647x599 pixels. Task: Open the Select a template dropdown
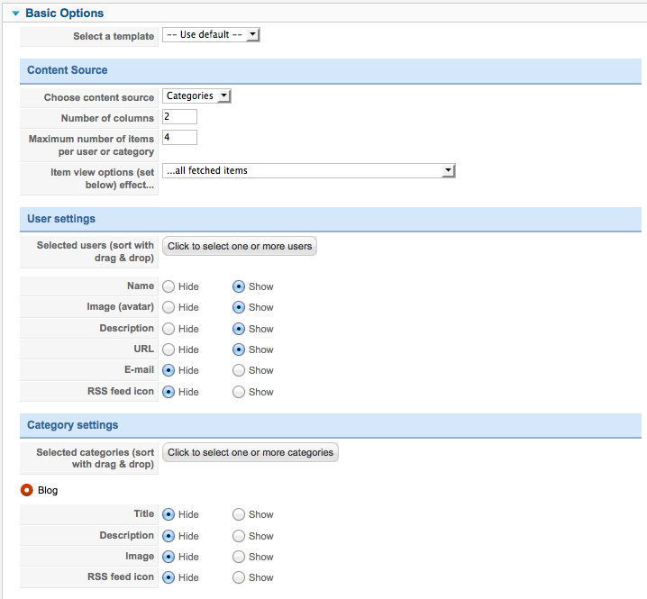(211, 34)
